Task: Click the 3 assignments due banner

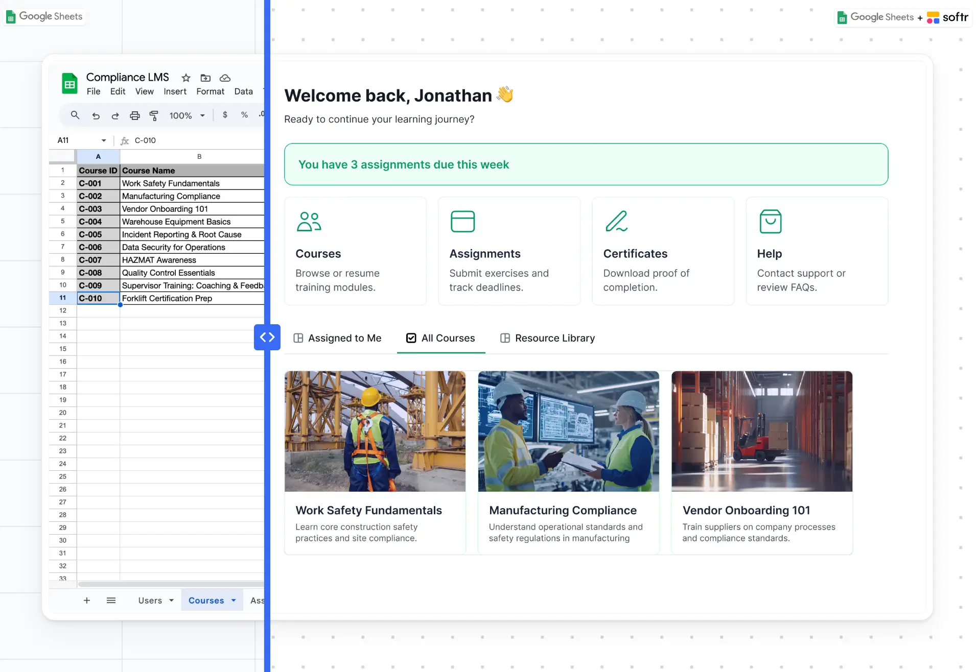Action: click(x=586, y=164)
